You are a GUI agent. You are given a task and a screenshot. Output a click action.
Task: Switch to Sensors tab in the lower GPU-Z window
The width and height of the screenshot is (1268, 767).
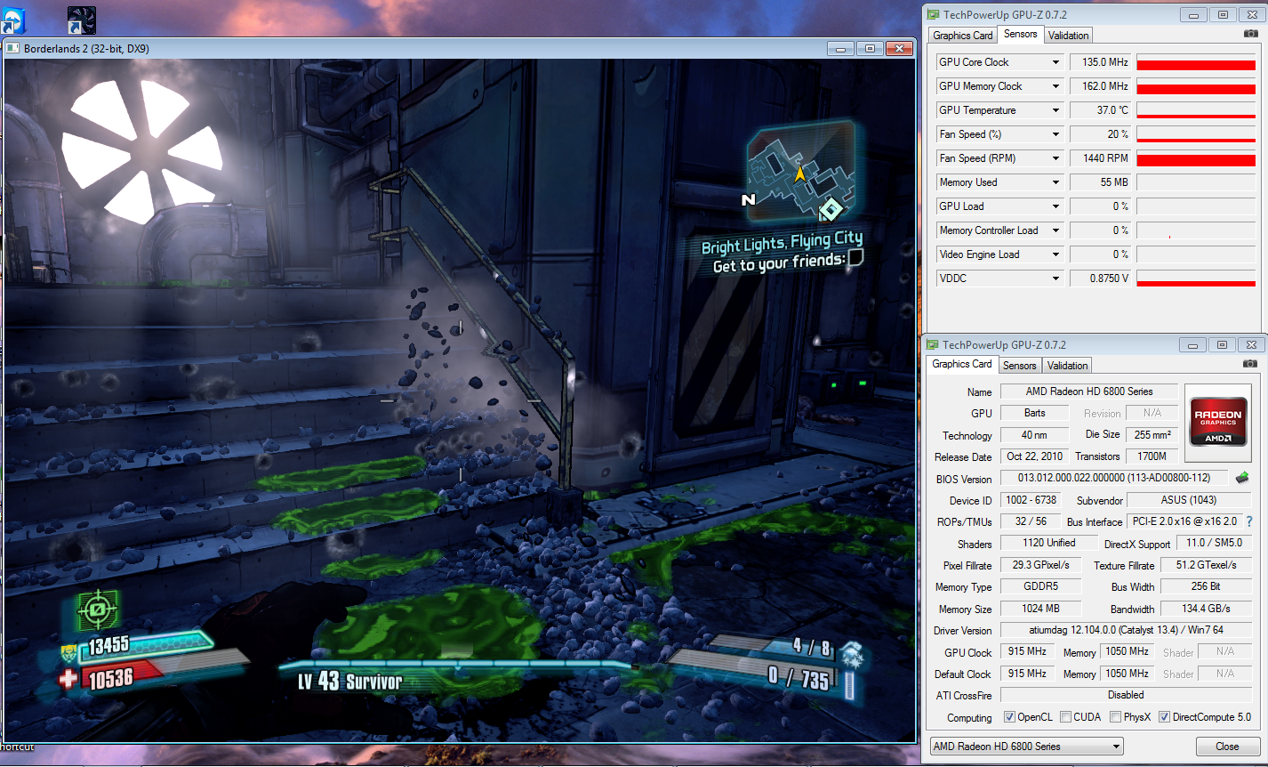(1020, 366)
